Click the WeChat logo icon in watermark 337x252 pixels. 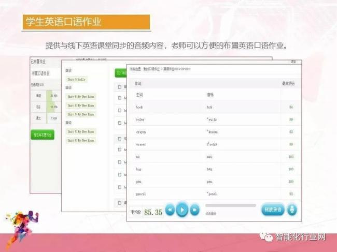[269, 238]
